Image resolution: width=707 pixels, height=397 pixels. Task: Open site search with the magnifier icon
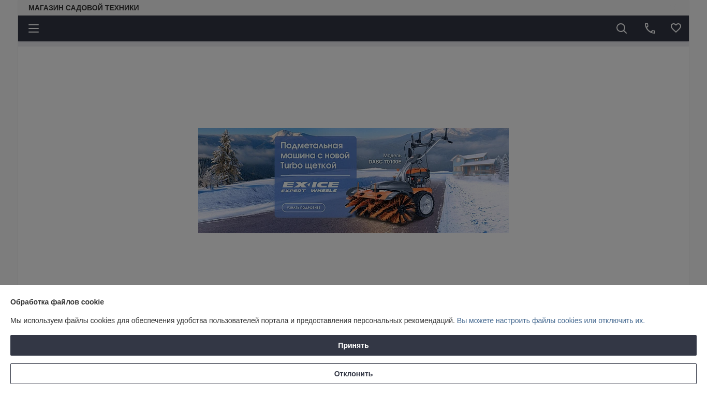[x=622, y=28]
